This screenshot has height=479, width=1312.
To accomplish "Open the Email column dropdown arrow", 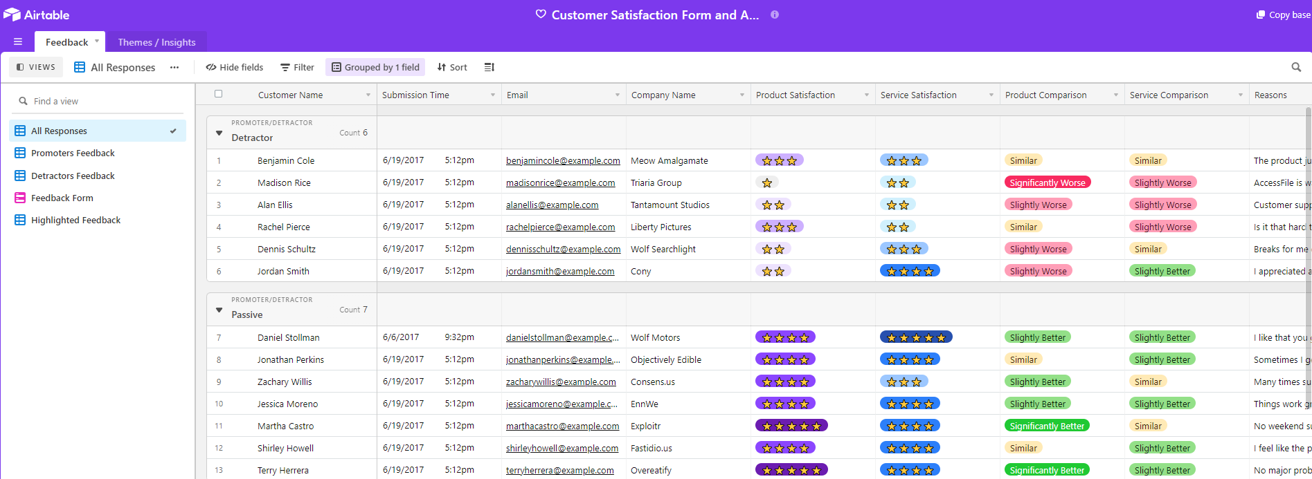I will 618,95.
